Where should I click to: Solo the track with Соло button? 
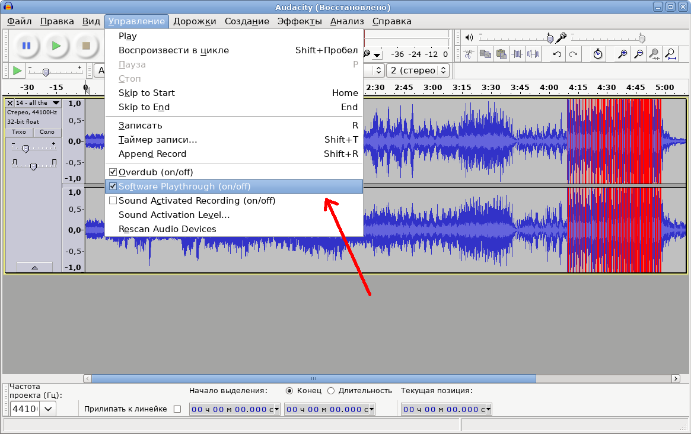tap(47, 132)
